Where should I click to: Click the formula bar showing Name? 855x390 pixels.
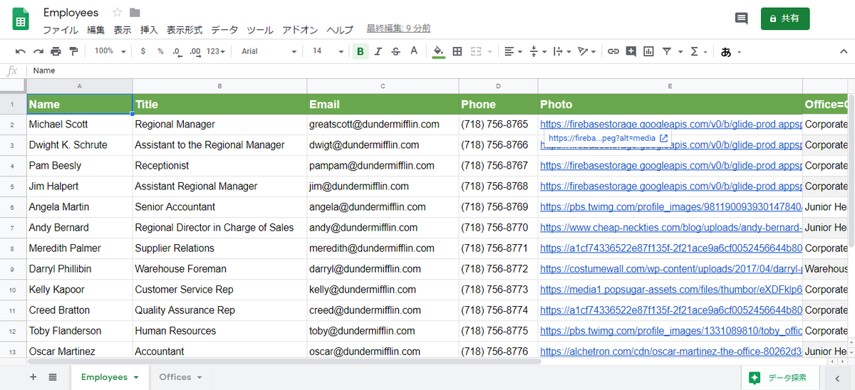coord(440,70)
